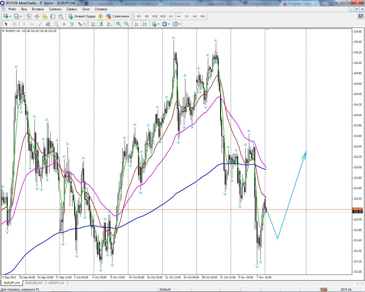Pick the trendline drawing tool
365x292 pixels.
(x=40, y=24)
